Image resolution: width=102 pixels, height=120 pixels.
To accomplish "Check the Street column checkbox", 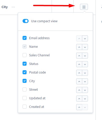I will pos(25,89).
